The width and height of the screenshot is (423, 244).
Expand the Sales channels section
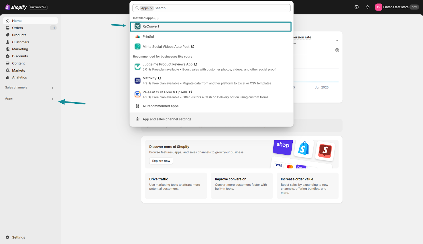pyautogui.click(x=52, y=88)
